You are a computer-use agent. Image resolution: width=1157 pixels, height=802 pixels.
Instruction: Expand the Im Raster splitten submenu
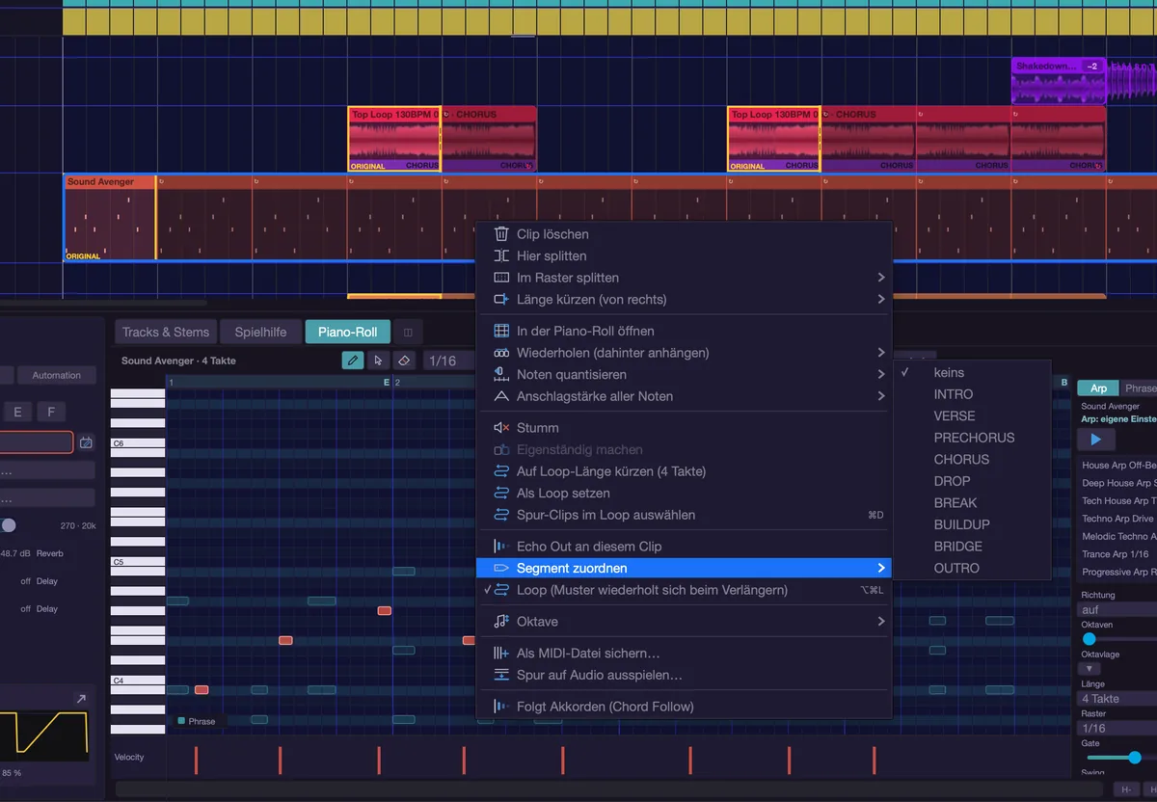coord(685,278)
